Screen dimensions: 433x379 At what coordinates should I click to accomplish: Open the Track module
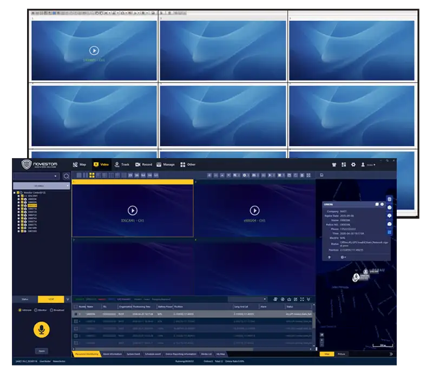point(122,165)
